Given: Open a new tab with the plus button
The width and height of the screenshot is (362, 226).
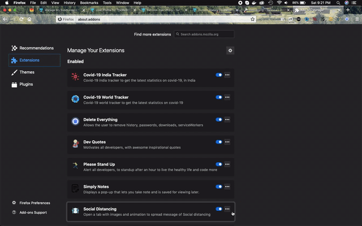Looking at the screenshot, I should click(x=348, y=10).
